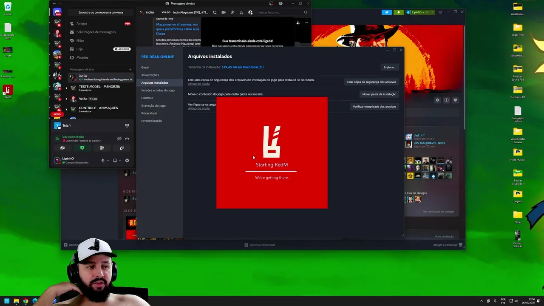This screenshot has height=306, width=544.
Task: Stop screen sharing green button in Discord
Action: [x=82, y=148]
